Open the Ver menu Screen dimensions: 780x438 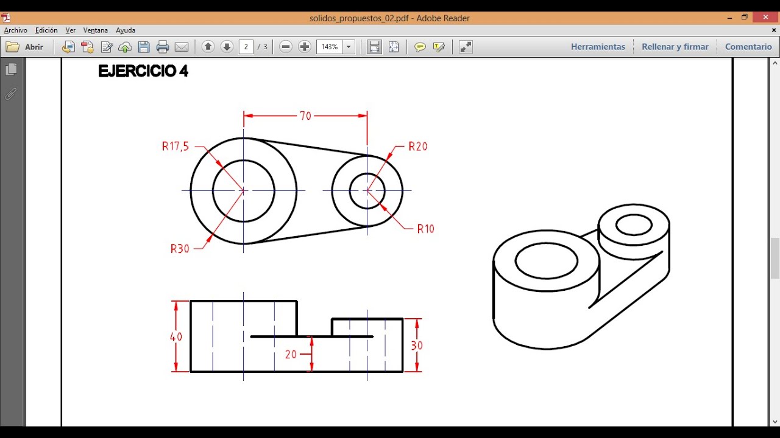pyautogui.click(x=71, y=30)
